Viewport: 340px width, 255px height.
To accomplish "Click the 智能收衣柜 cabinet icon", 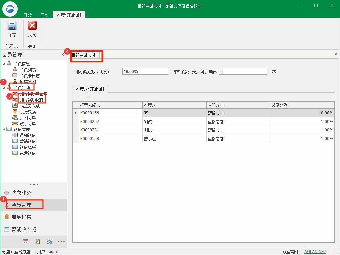I will [7, 229].
